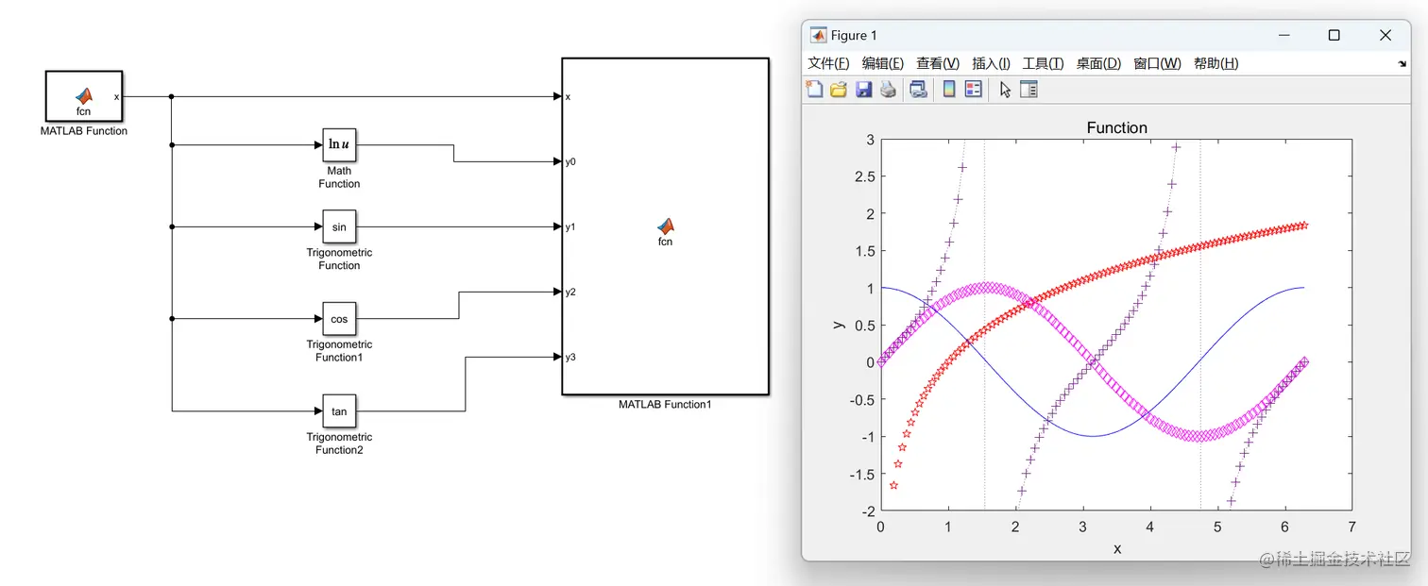Minimize the Figure 1 window
1428x586 pixels.
pos(1283,35)
